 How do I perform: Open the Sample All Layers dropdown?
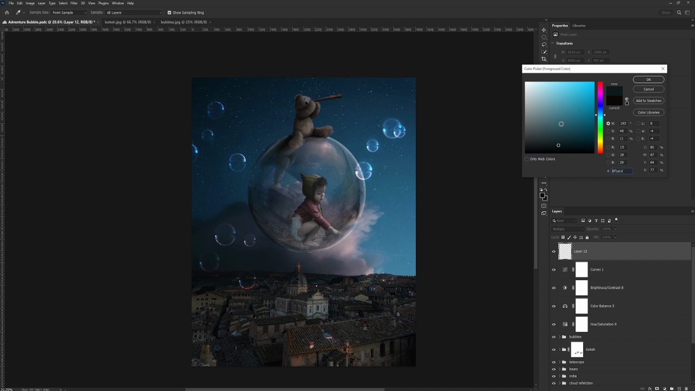point(133,12)
